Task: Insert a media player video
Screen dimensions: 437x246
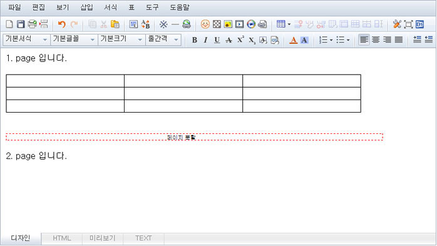Action: 251,24
